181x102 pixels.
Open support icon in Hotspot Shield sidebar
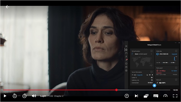click(x=126, y=67)
